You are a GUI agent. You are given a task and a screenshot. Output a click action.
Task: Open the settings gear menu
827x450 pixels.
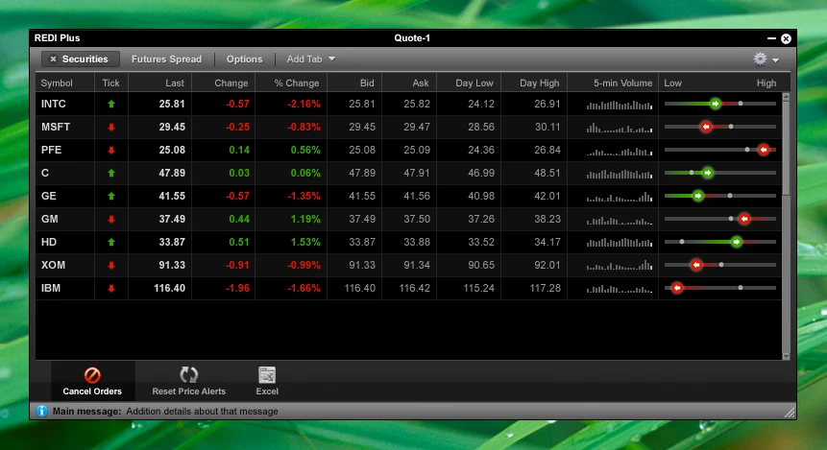tap(760, 59)
